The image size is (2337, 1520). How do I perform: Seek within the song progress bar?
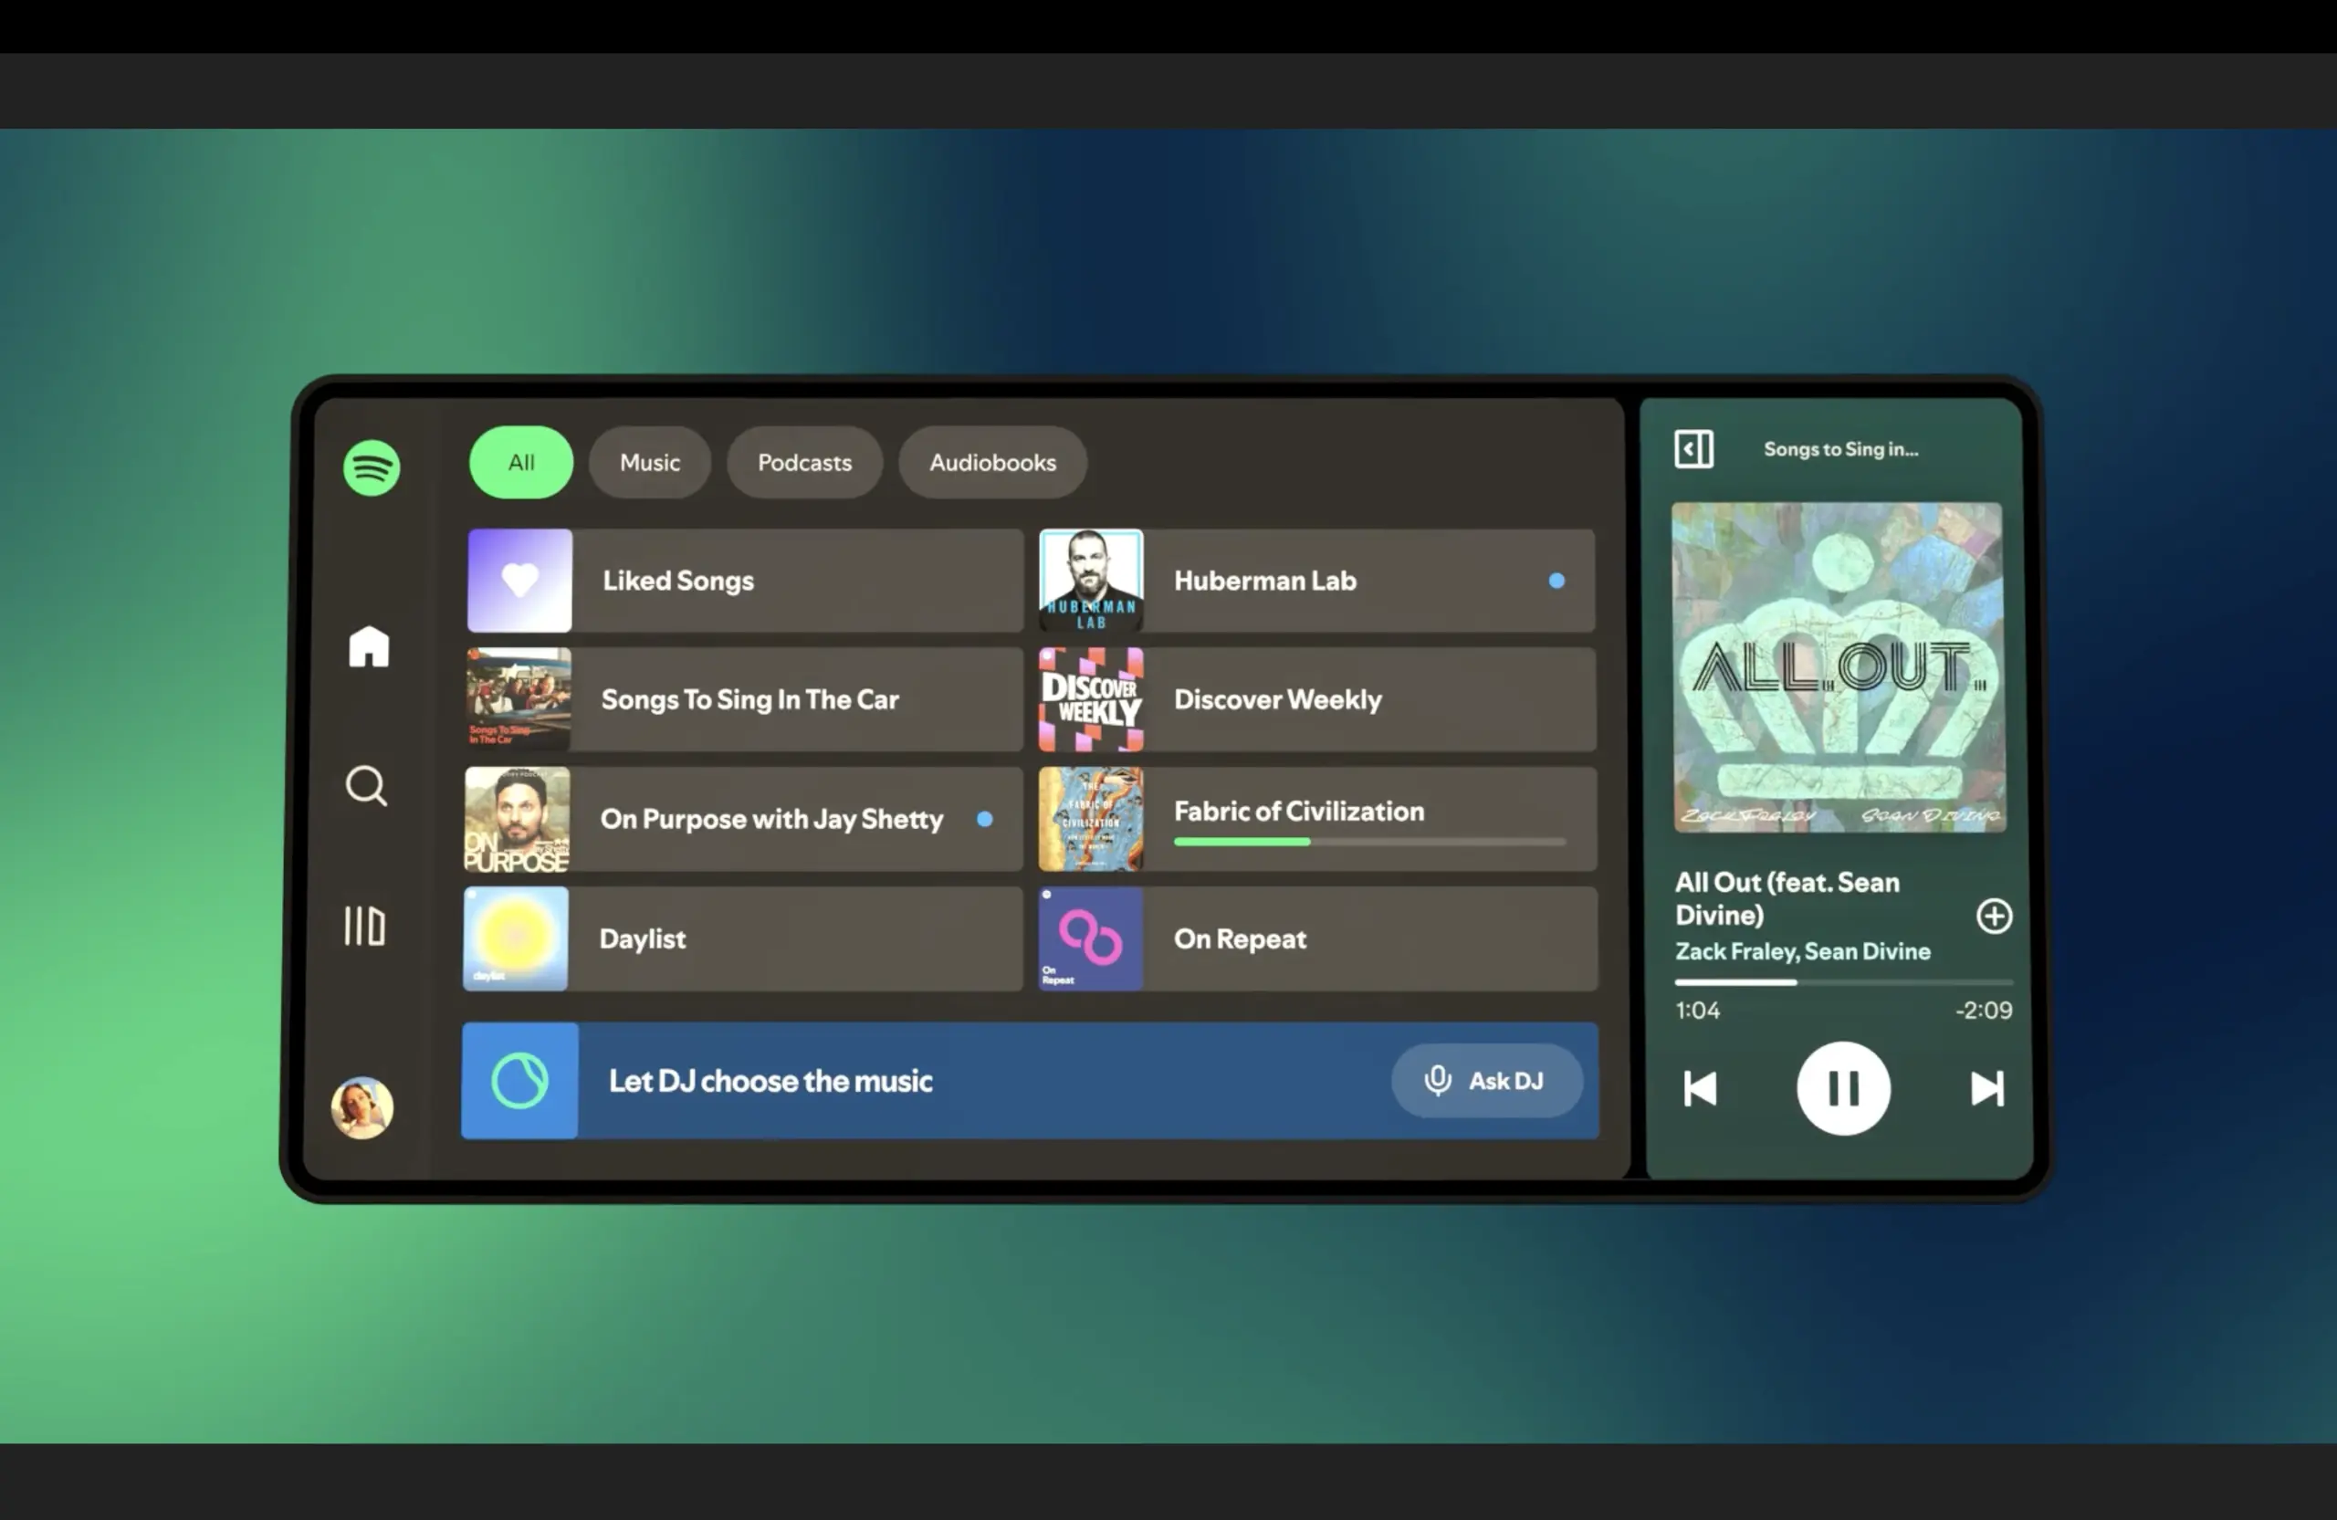(x=1844, y=982)
